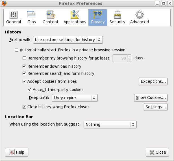Select the Advanced gear icon
Image resolution: width=174 pixels, height=161 pixels.
tap(139, 14)
